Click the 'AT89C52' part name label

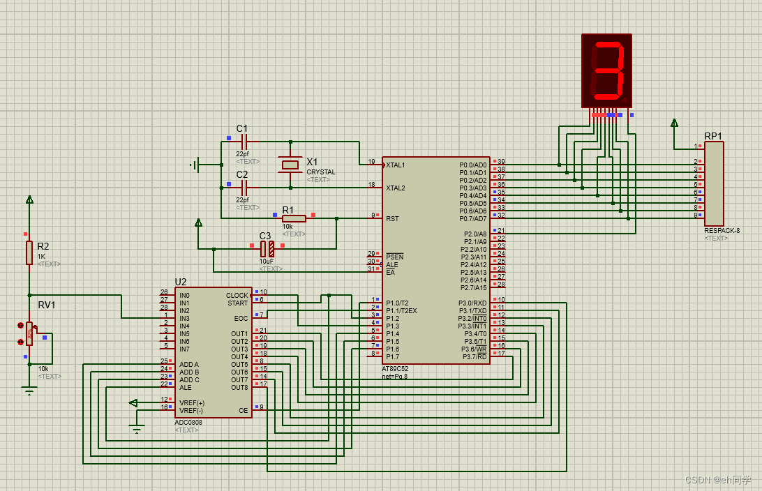[395, 369]
